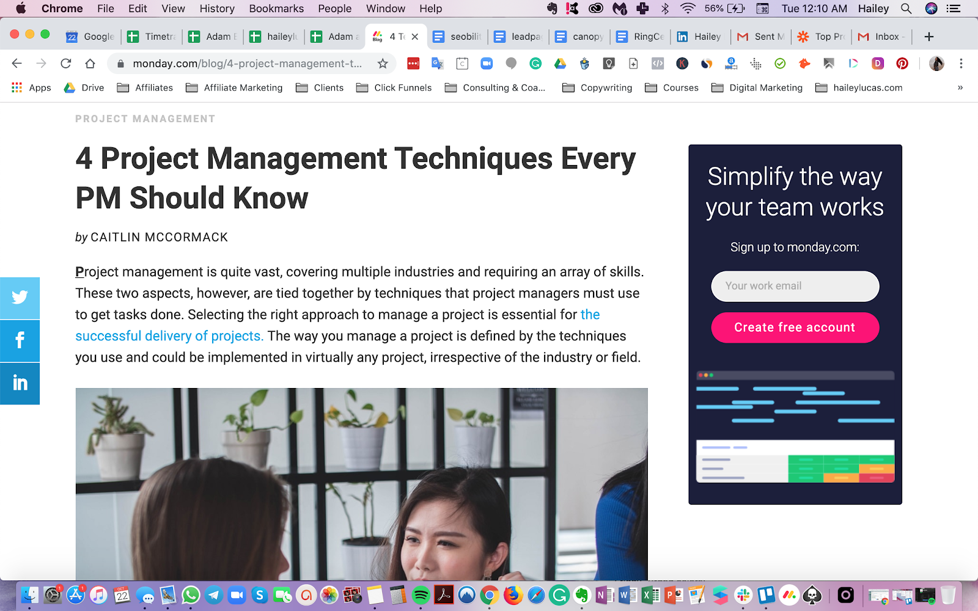
Task: Open the haileylucas.com bookmarks folder
Action: 859,87
